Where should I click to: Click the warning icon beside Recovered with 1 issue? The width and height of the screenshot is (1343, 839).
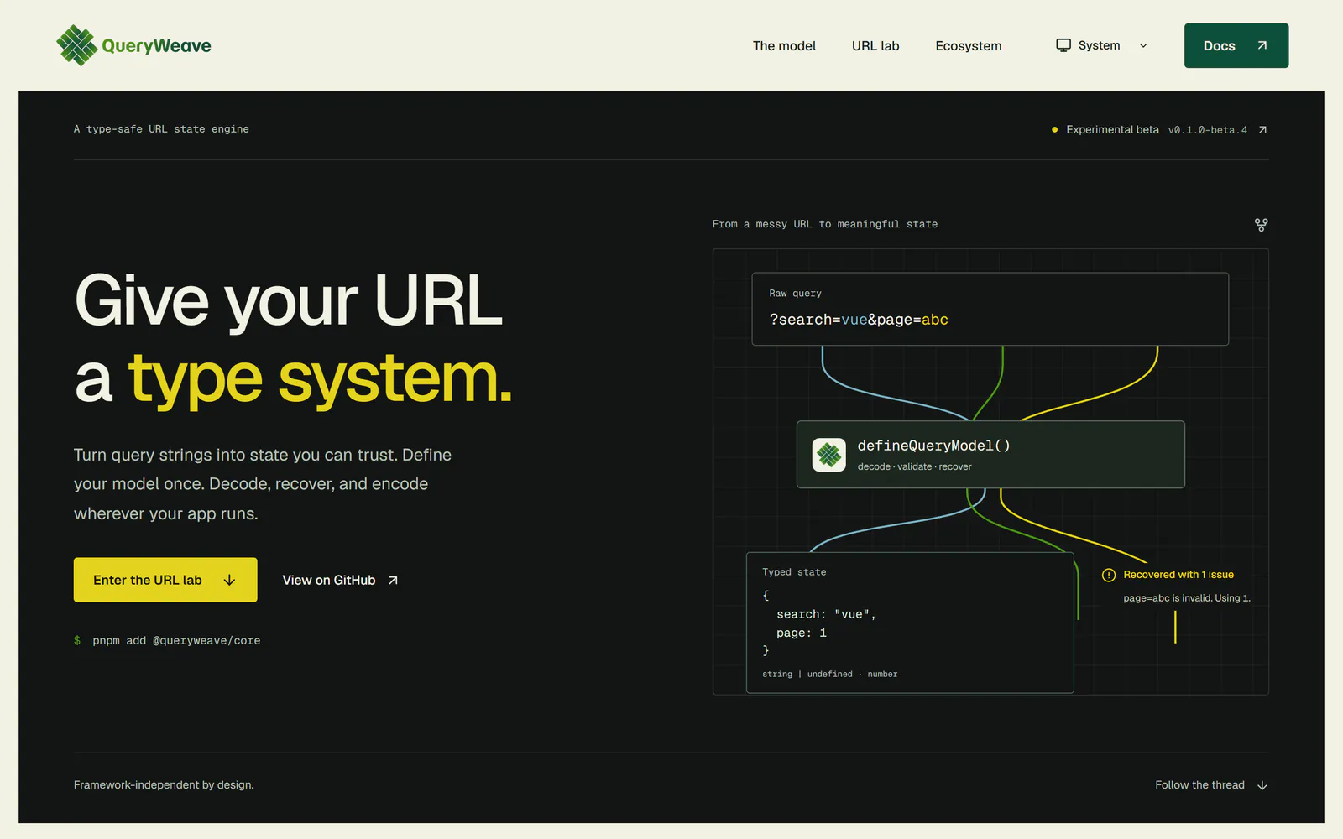click(x=1109, y=575)
